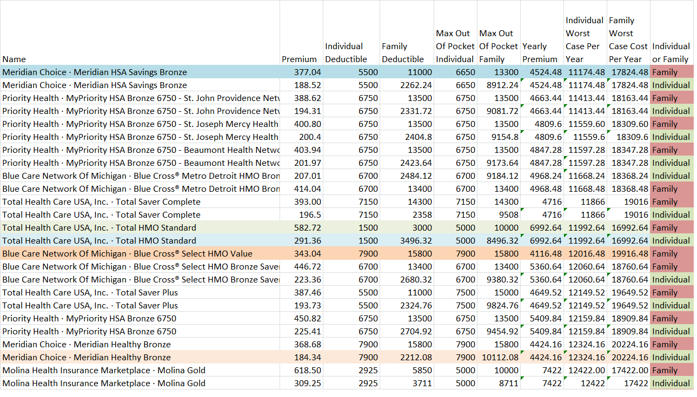Select the "Name" column header cell
Screen dimensions: 697x397
pos(140,33)
